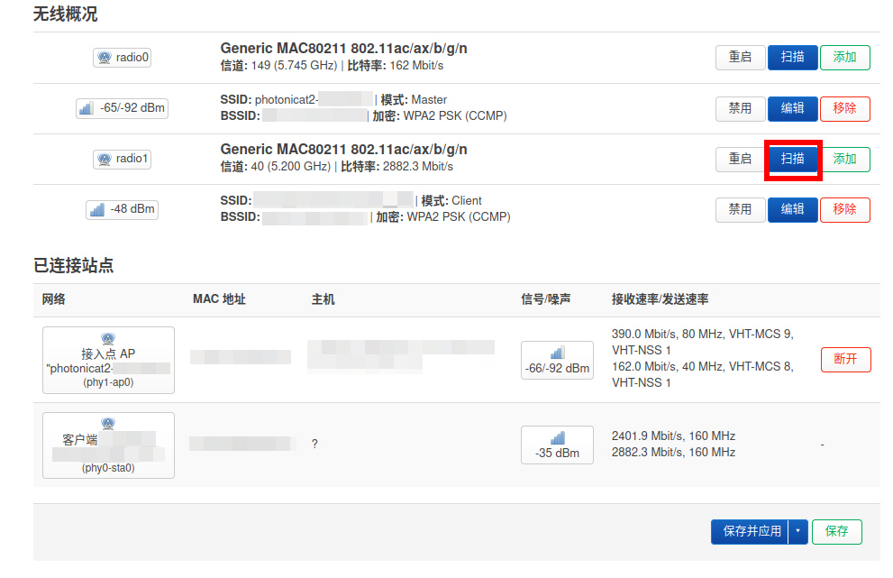893x578 pixels.
Task: Restart radio1 with the 重启 button
Action: point(740,160)
